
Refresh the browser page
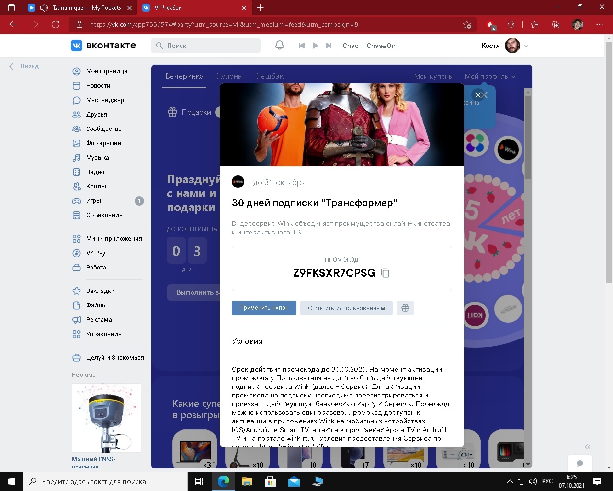[x=56, y=24]
